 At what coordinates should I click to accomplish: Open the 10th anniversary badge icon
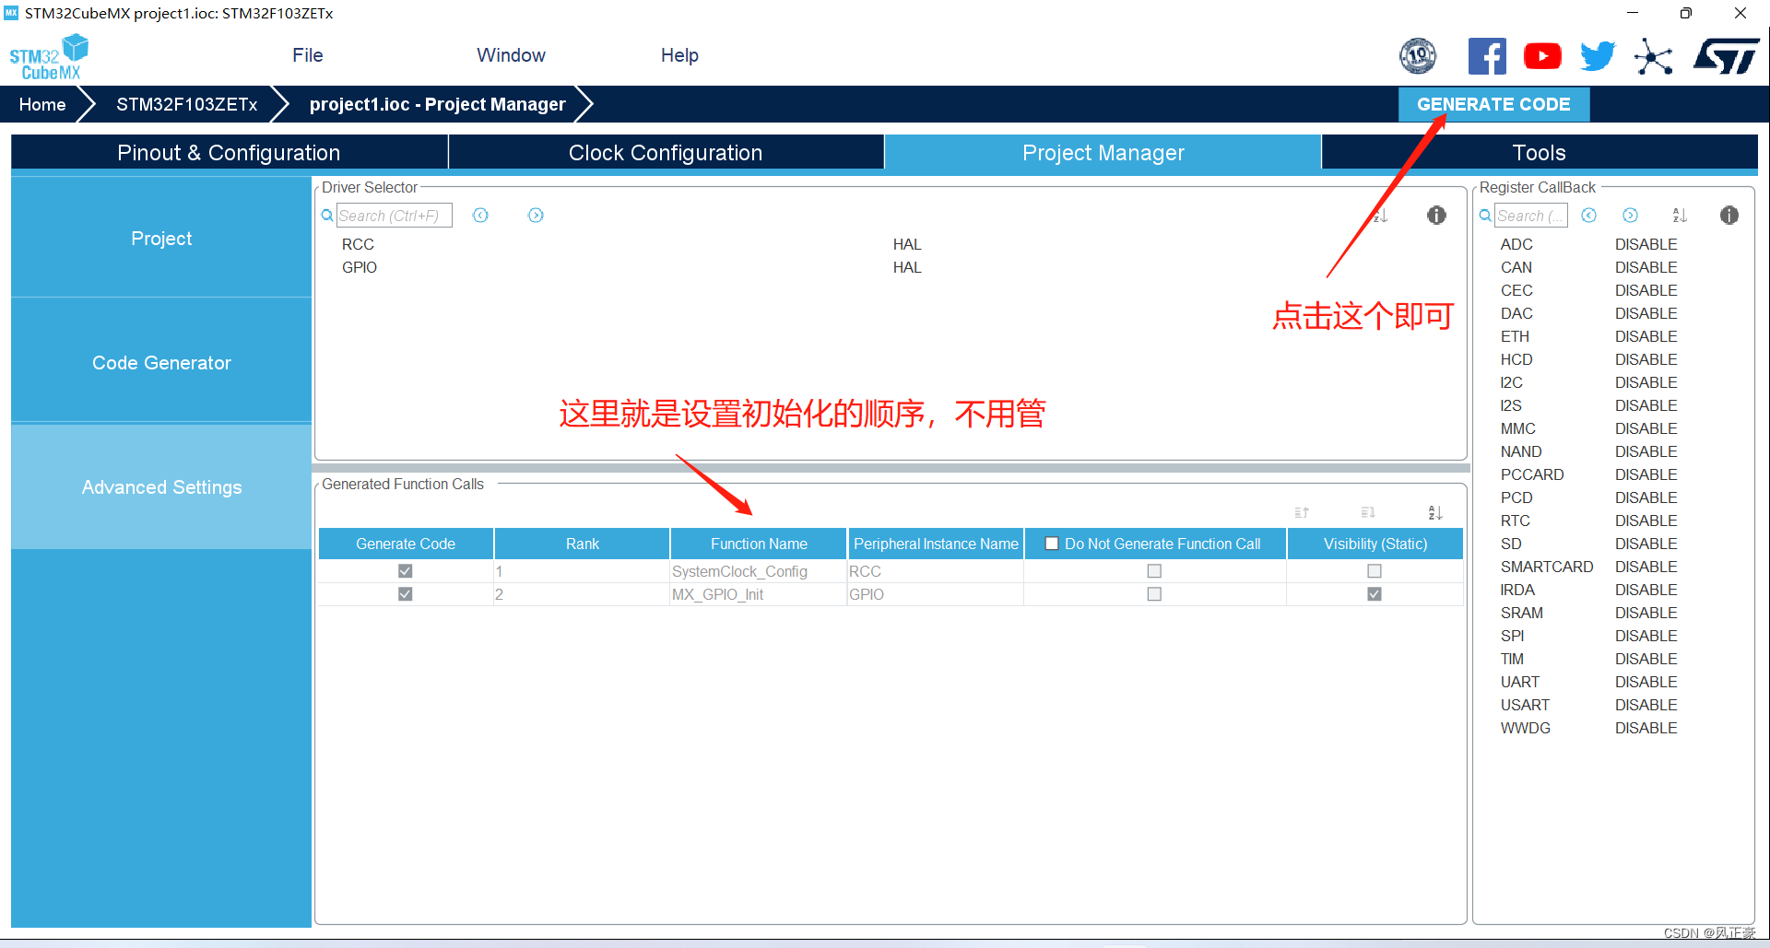coord(1418,56)
